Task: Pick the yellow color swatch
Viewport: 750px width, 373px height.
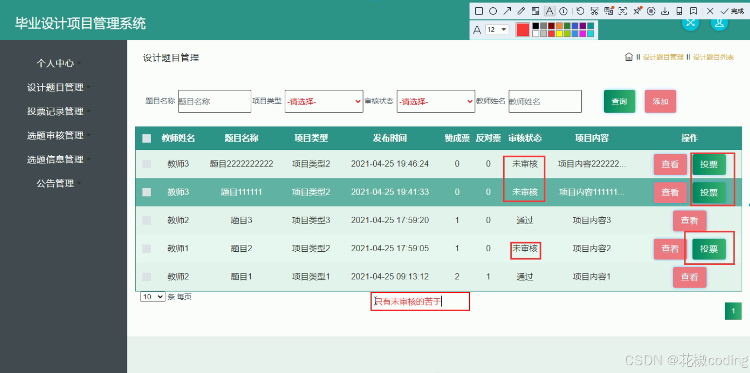Action: pyautogui.click(x=559, y=33)
